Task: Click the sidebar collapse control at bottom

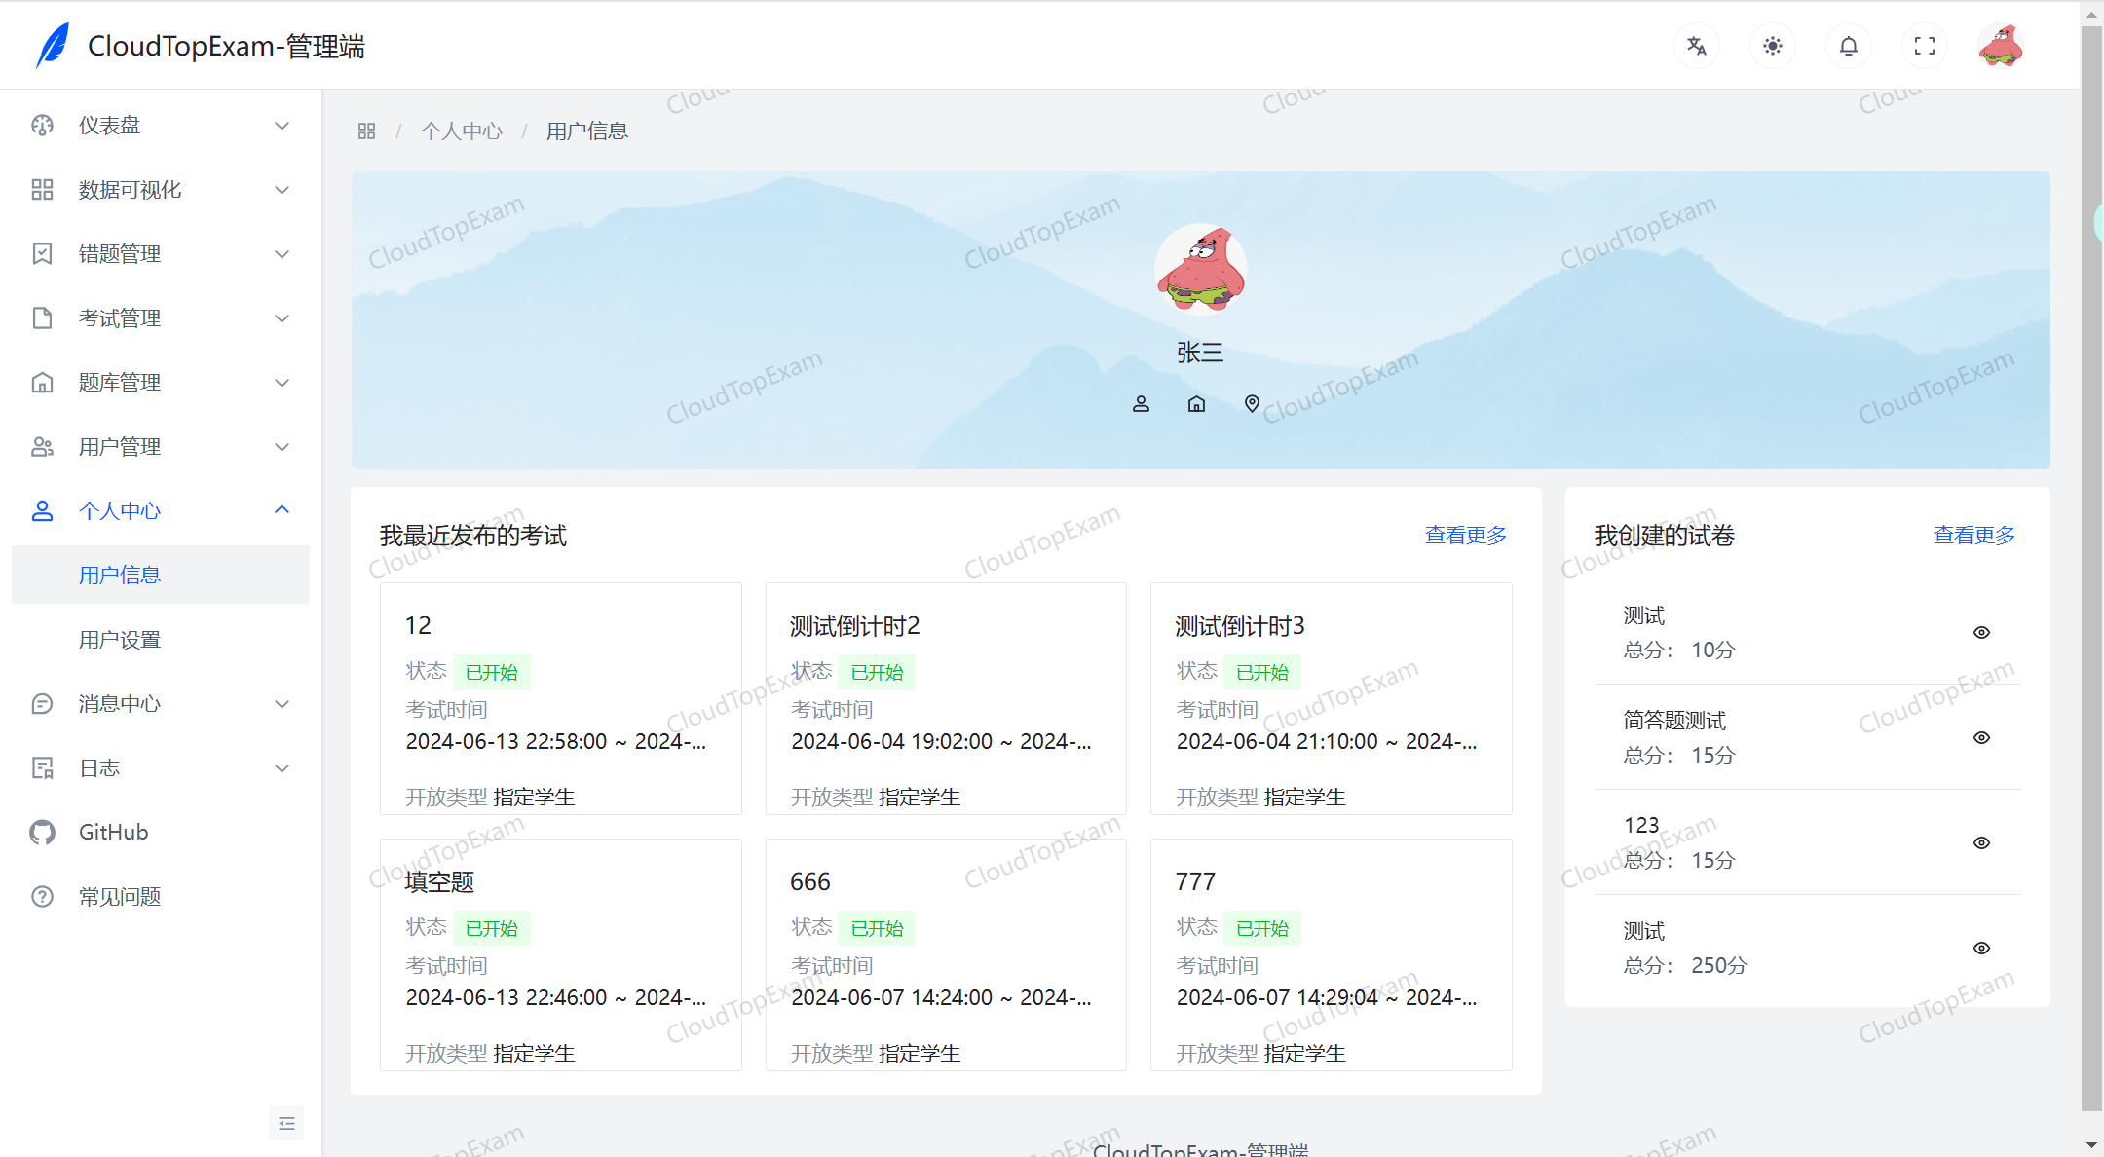Action: pos(286,1123)
